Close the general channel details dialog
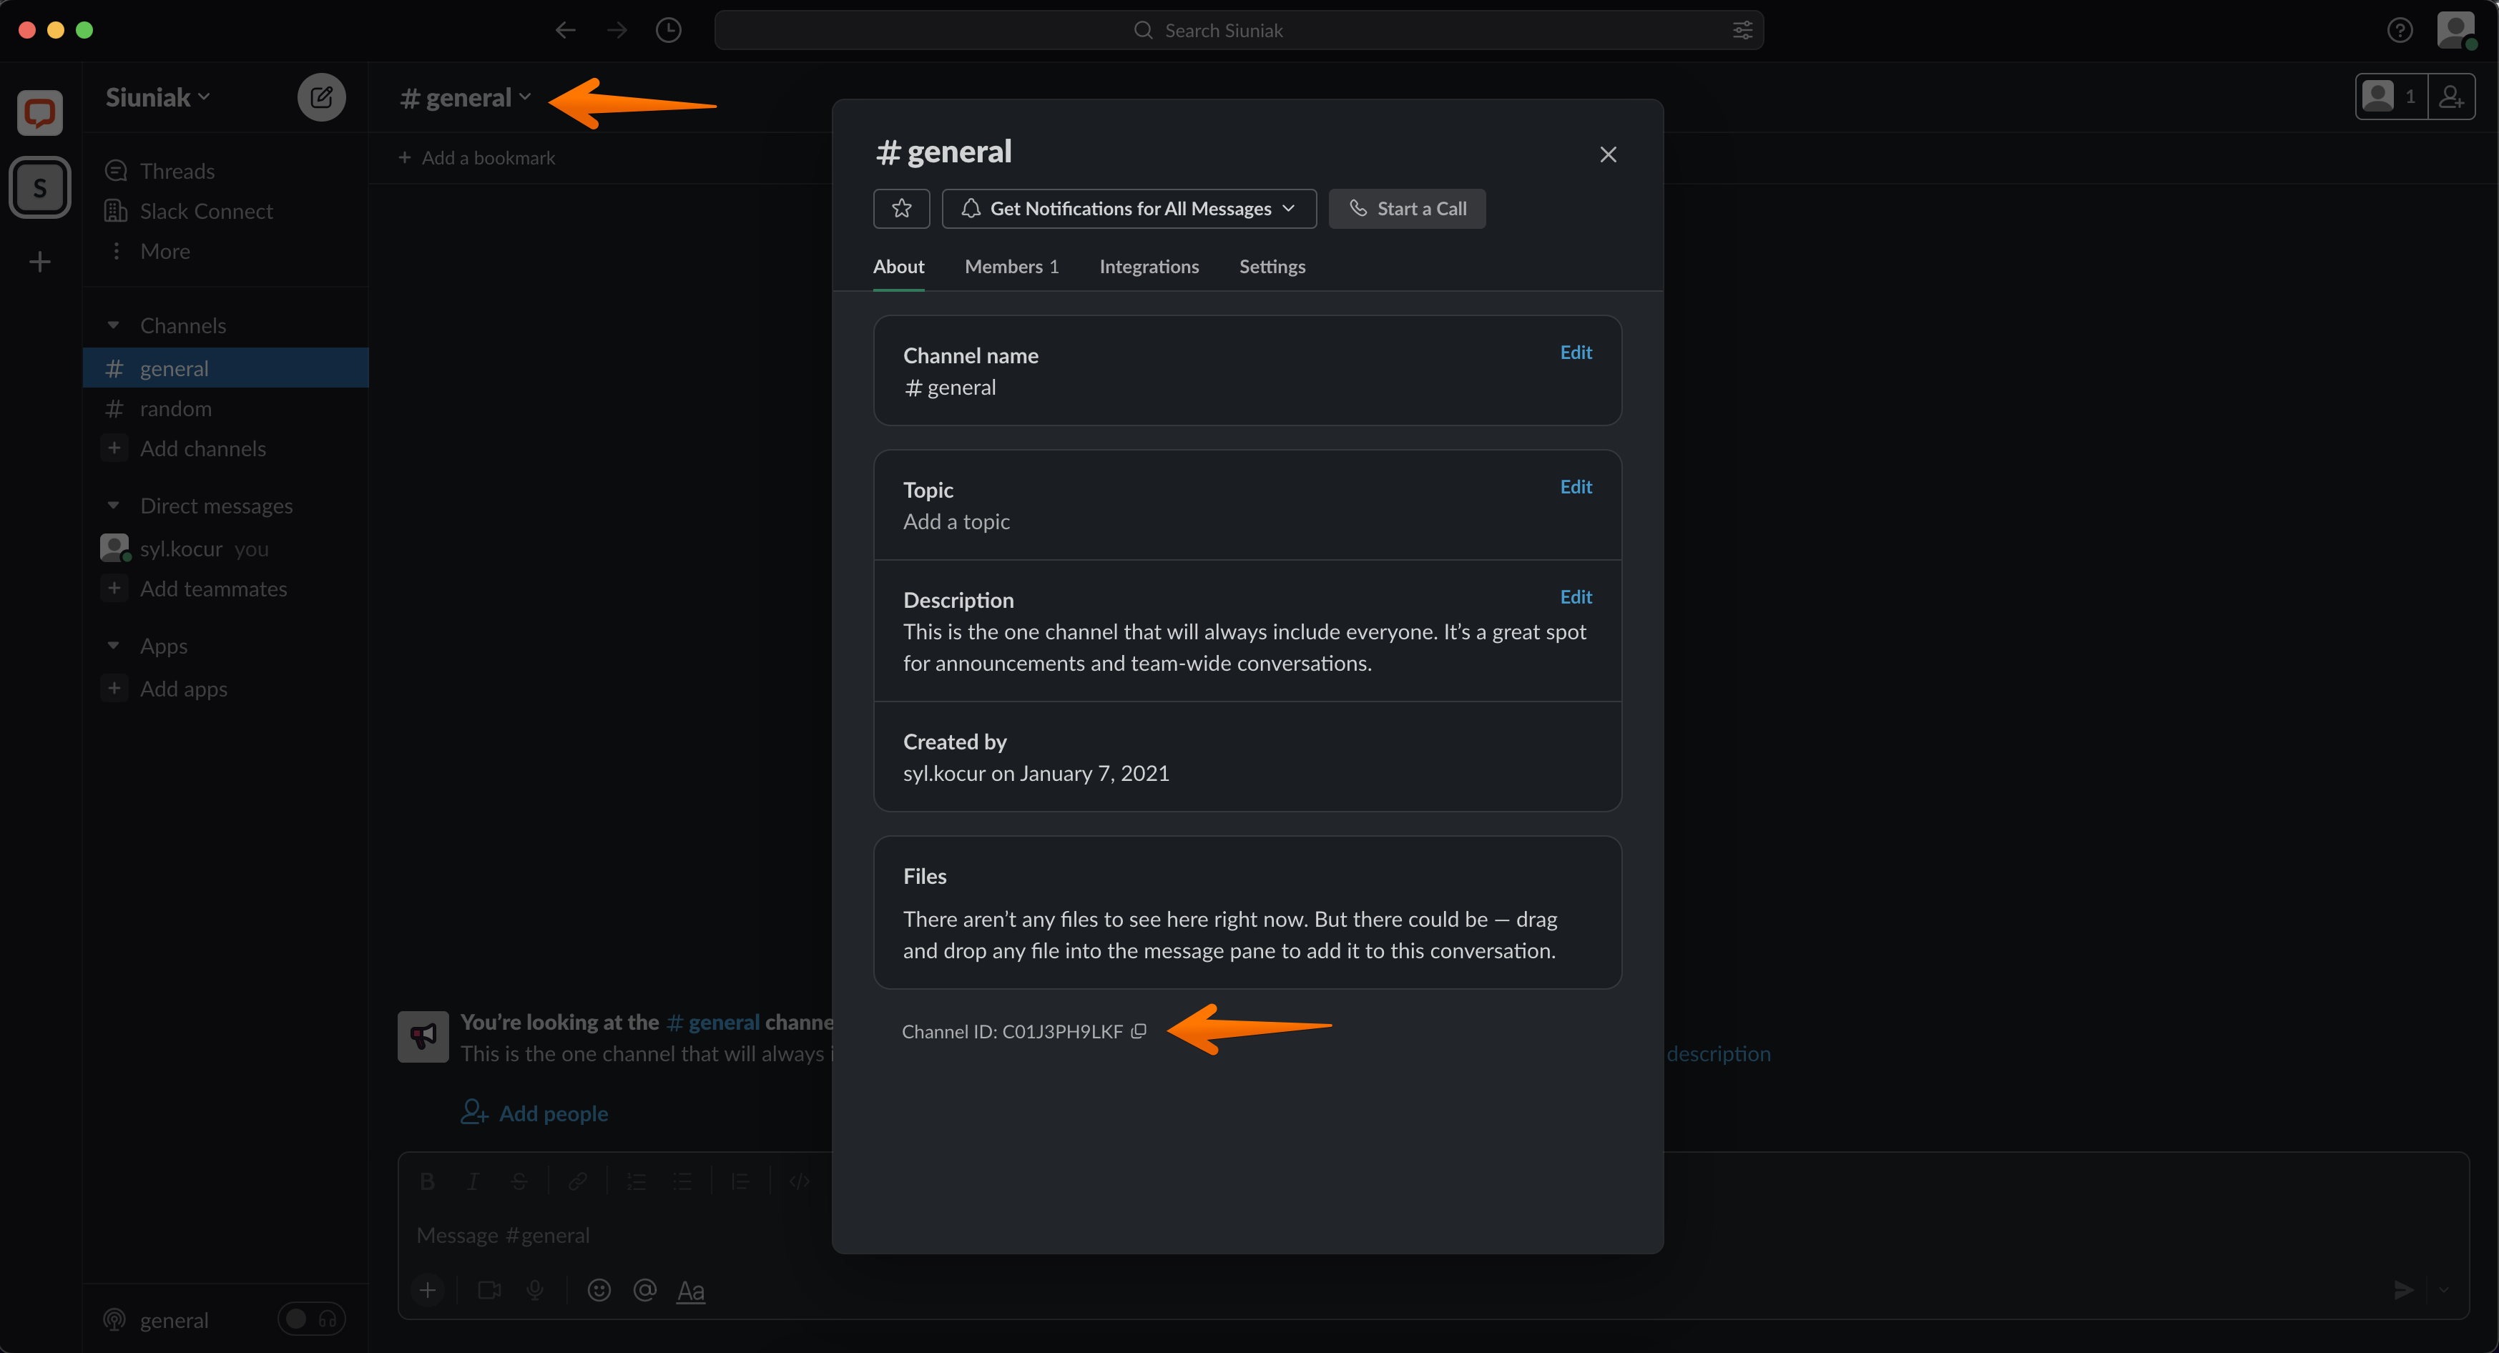The height and width of the screenshot is (1353, 2499). [1607, 154]
